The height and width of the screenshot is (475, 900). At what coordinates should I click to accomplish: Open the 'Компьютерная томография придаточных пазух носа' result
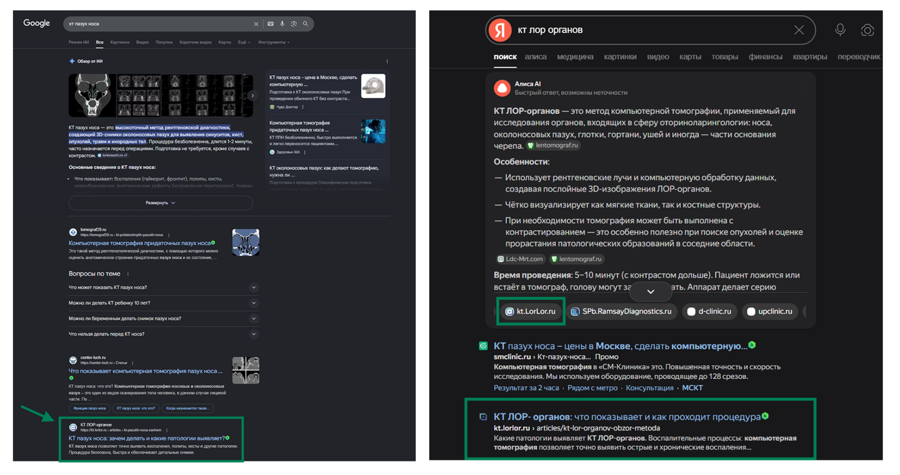[x=140, y=243]
